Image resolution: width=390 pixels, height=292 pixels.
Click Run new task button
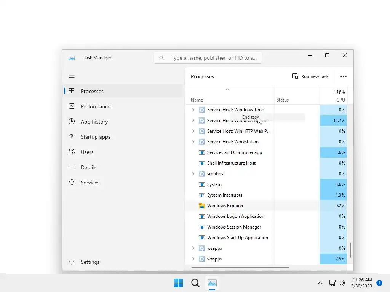pyautogui.click(x=310, y=76)
